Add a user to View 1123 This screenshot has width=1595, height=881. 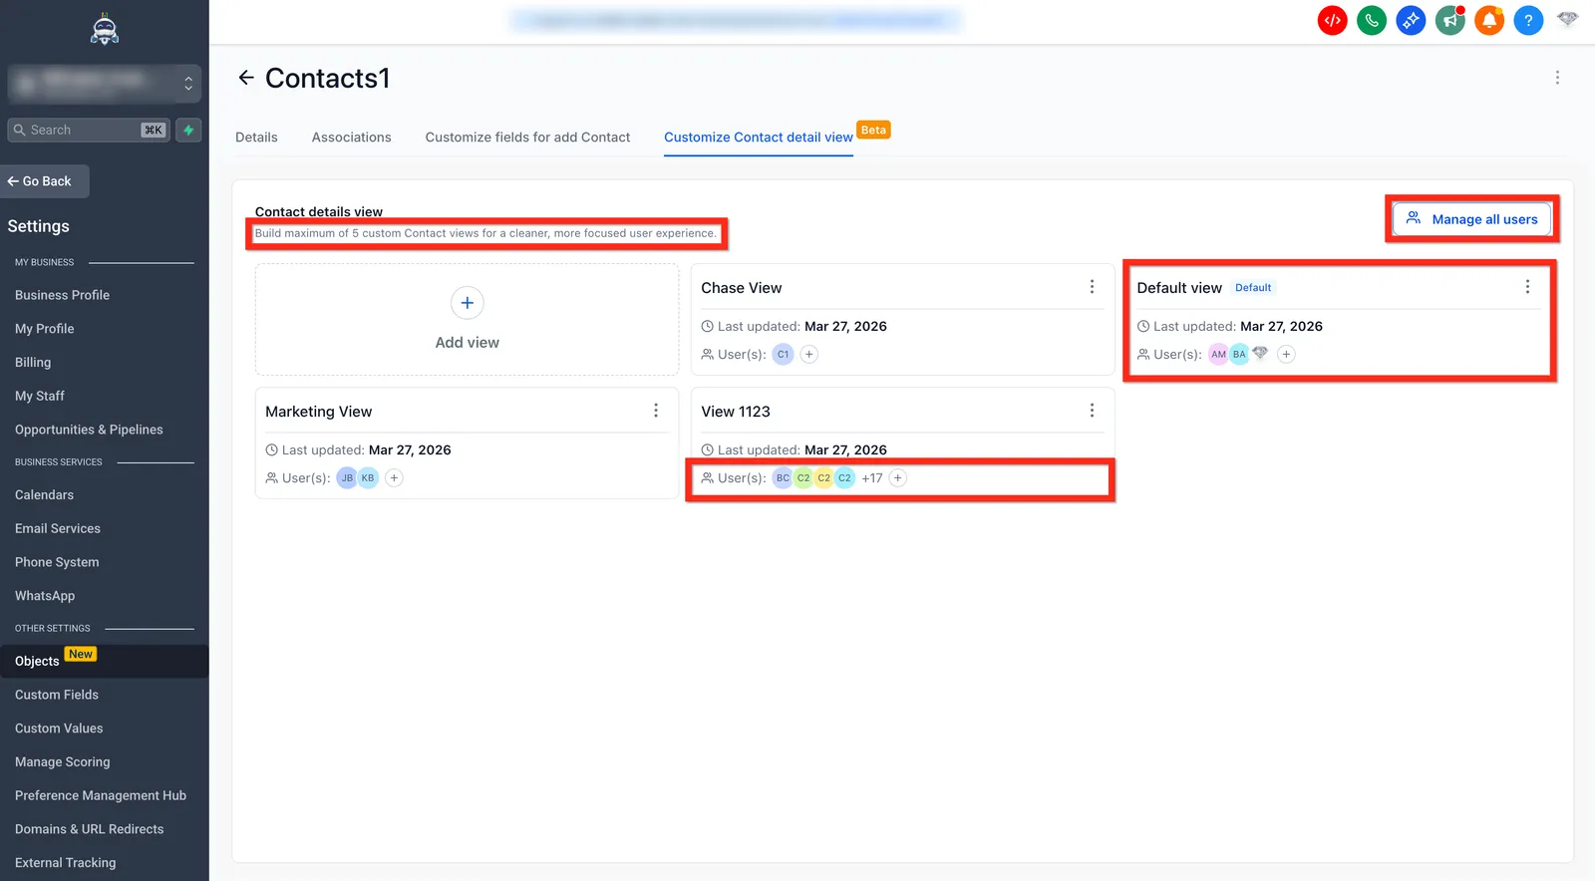click(897, 477)
